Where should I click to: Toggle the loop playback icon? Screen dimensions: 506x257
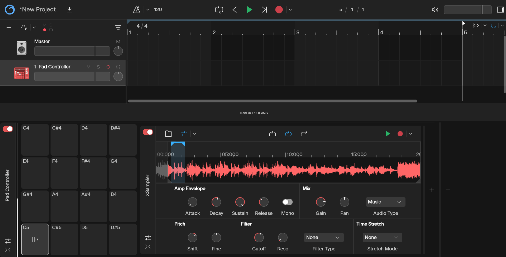coord(219,10)
